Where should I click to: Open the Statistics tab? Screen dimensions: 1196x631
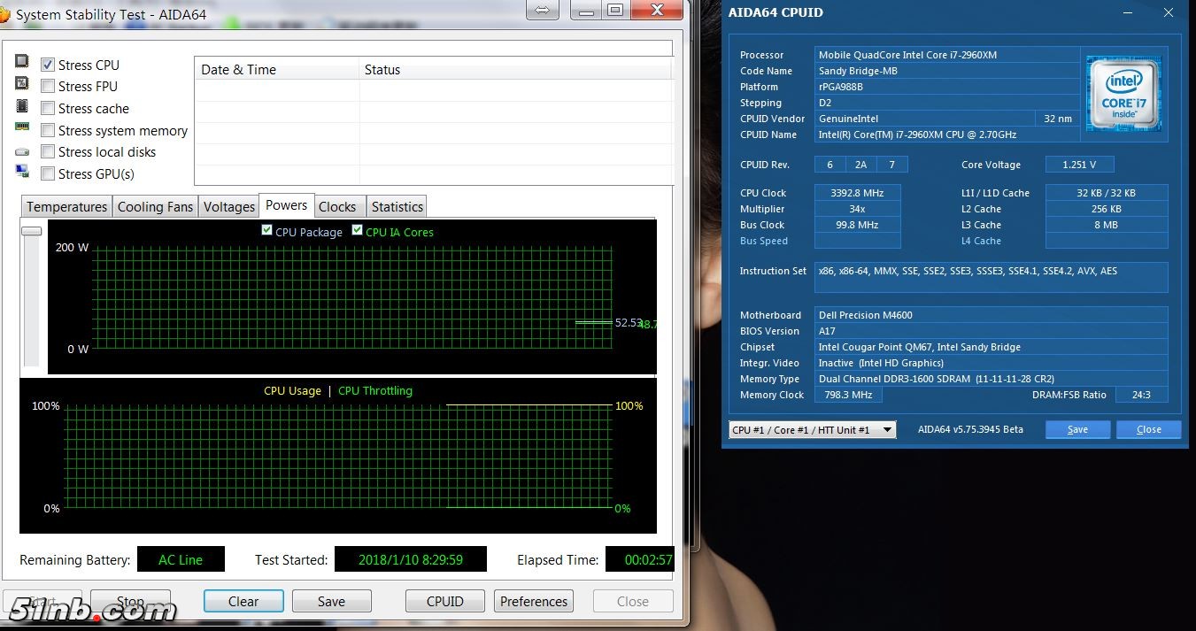397,207
